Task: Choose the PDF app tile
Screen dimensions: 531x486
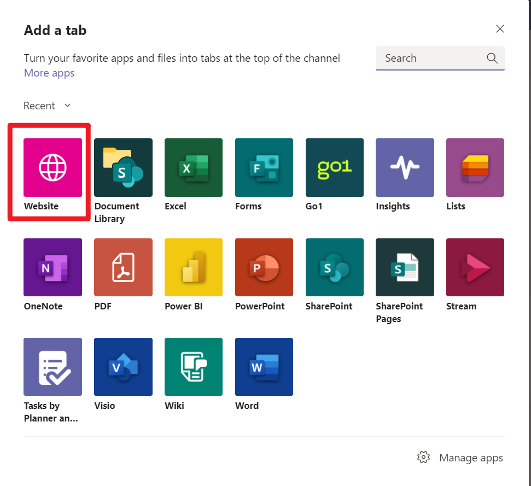Action: [x=123, y=267]
